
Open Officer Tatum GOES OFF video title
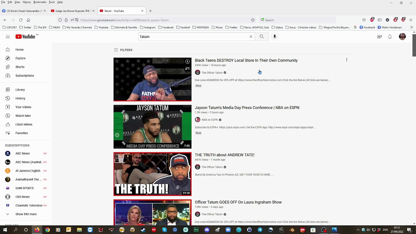[x=238, y=202]
